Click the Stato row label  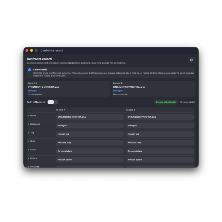pos(33,150)
